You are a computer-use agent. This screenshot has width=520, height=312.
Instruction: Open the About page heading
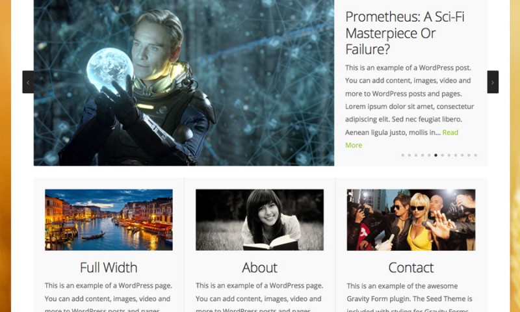coord(259,268)
